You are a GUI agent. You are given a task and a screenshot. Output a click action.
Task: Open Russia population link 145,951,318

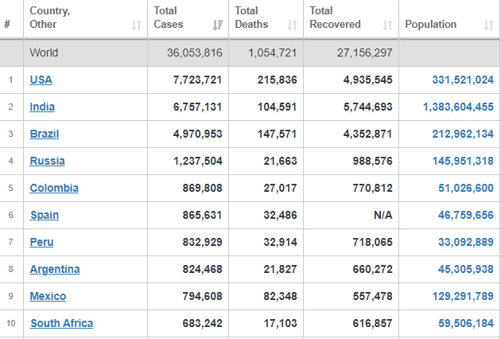[x=463, y=161]
